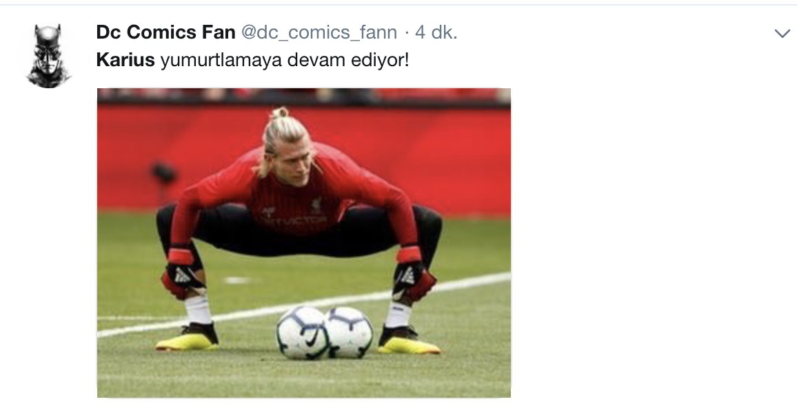Open Dc Comics Fan profile name
The width and height of the screenshot is (797, 415).
[x=165, y=32]
